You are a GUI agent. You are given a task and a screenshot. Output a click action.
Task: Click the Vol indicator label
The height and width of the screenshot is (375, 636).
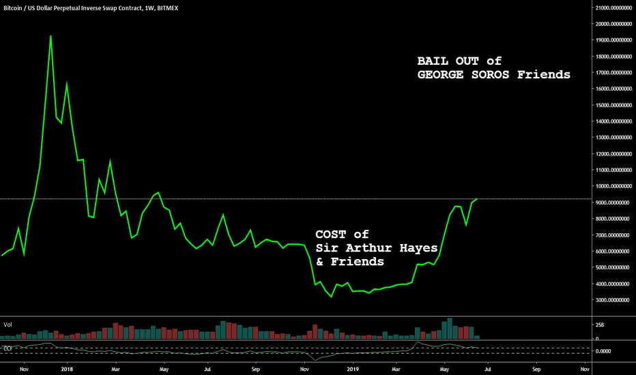tap(8, 325)
